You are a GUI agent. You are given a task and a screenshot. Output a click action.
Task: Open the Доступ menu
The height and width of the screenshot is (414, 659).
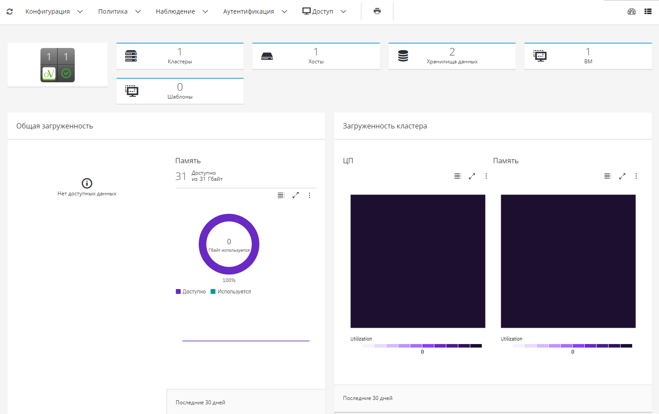324,11
